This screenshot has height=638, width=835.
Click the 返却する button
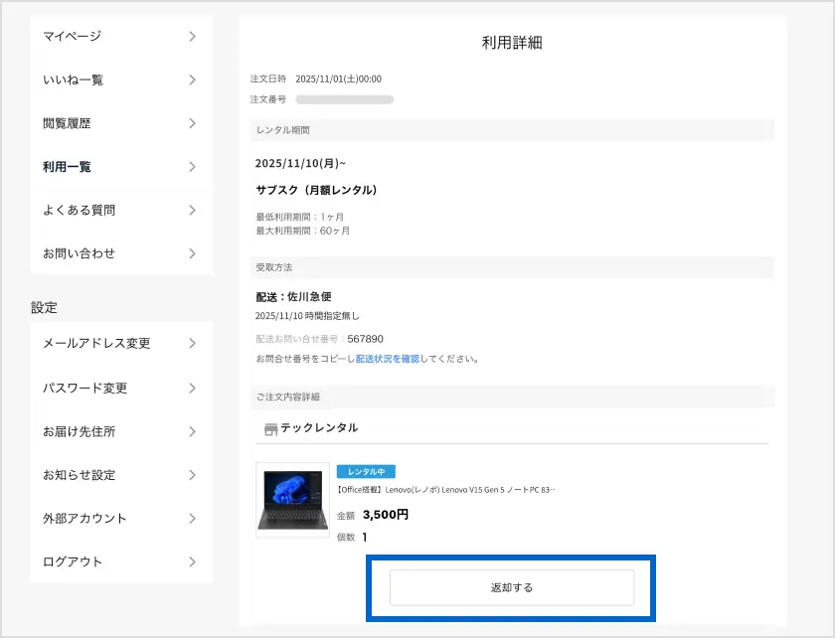point(512,588)
